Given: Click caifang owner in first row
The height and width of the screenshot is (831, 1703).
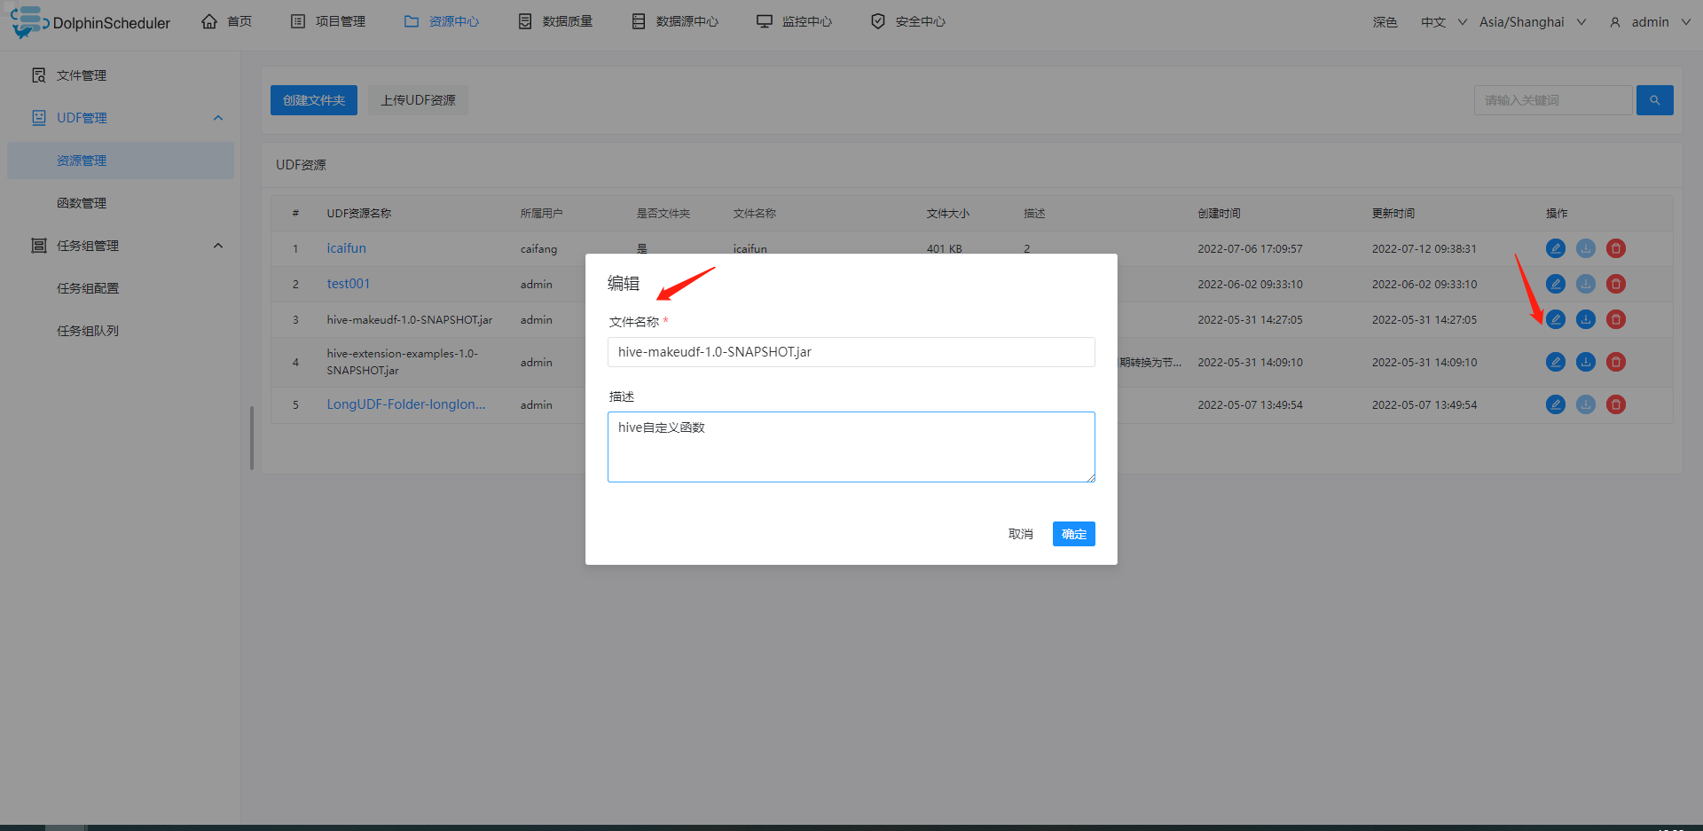Looking at the screenshot, I should tap(539, 248).
